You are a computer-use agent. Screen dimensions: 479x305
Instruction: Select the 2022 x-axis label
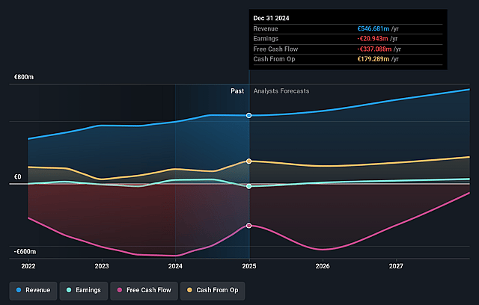[28, 266]
